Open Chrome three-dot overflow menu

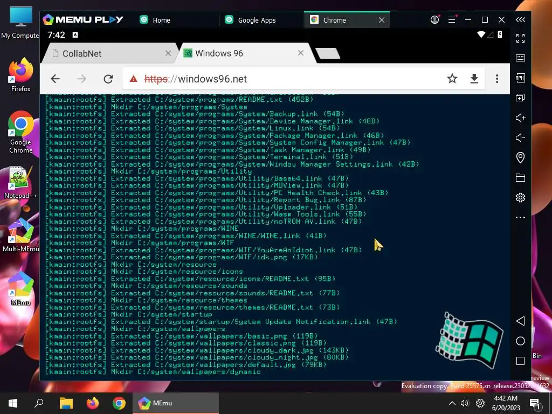tap(496, 79)
